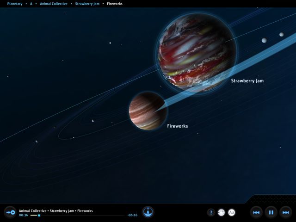Open the dotted drawer tab above playback controls
The height and width of the screenshot is (222, 296).
click(272, 199)
